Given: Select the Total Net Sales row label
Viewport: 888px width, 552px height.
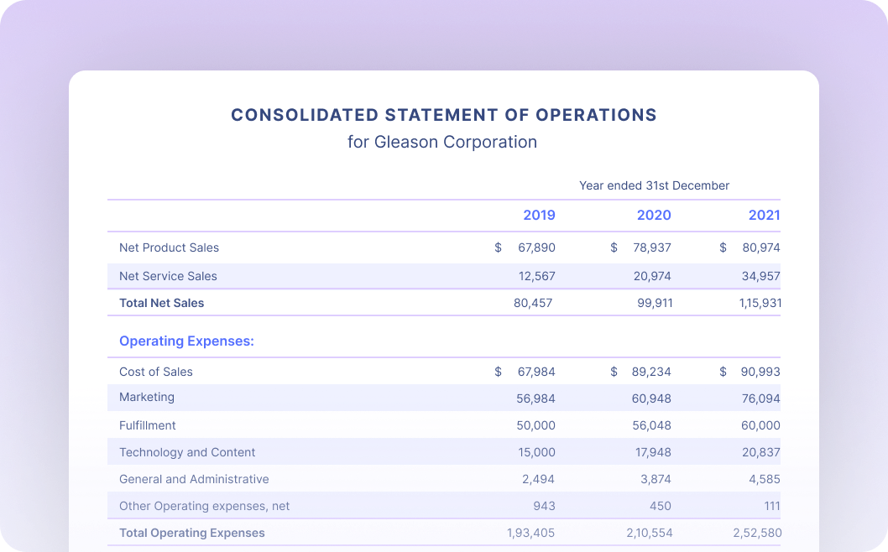Looking at the screenshot, I should [161, 303].
